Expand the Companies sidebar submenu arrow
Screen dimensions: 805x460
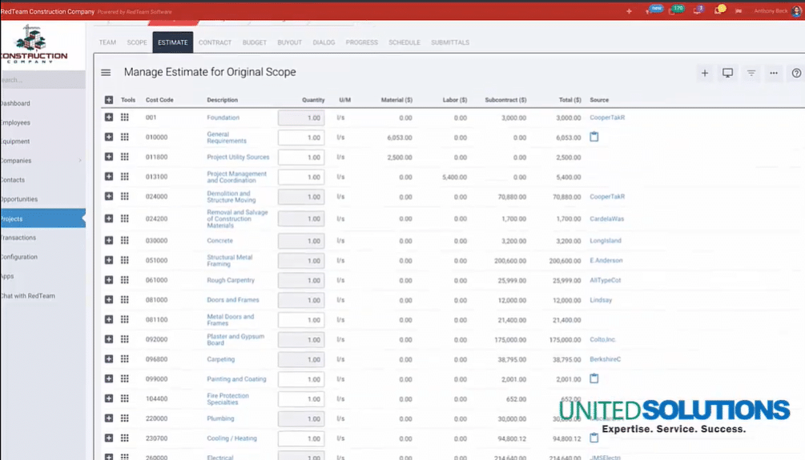click(x=79, y=161)
